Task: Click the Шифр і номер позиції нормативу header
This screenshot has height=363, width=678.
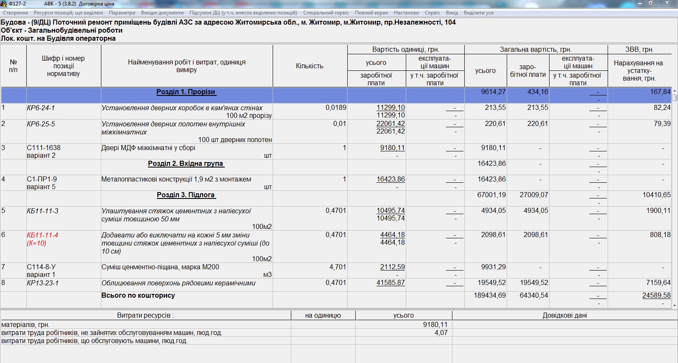Action: [x=63, y=66]
